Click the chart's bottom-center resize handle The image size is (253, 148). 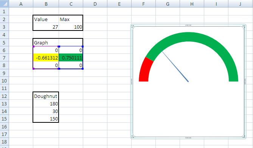(188, 138)
